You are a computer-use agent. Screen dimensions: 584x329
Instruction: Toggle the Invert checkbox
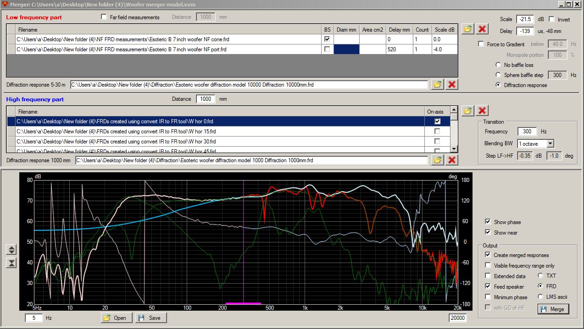pyautogui.click(x=552, y=19)
